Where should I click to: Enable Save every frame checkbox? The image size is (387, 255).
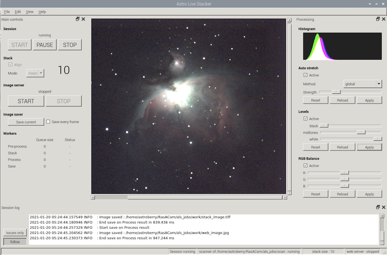click(48, 122)
